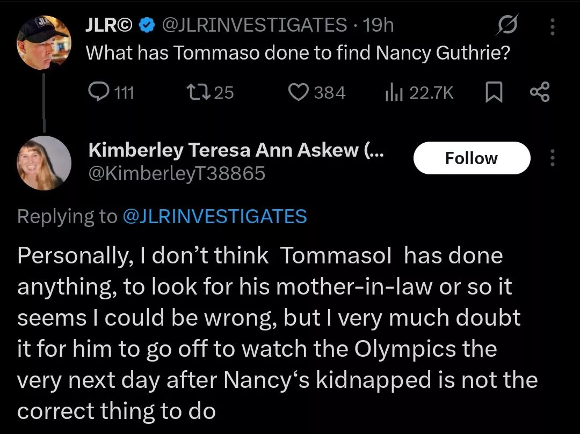Viewport: 580px width, 434px height.
Task: Click the @JLRINVESTIGATES handle in the header
Action: (254, 25)
